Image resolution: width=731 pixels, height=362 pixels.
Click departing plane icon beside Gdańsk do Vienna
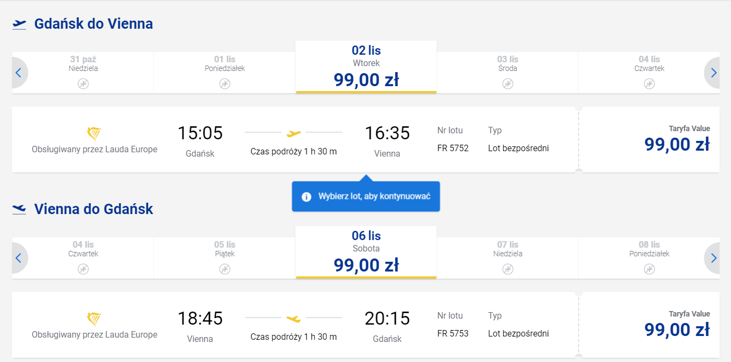click(x=20, y=24)
